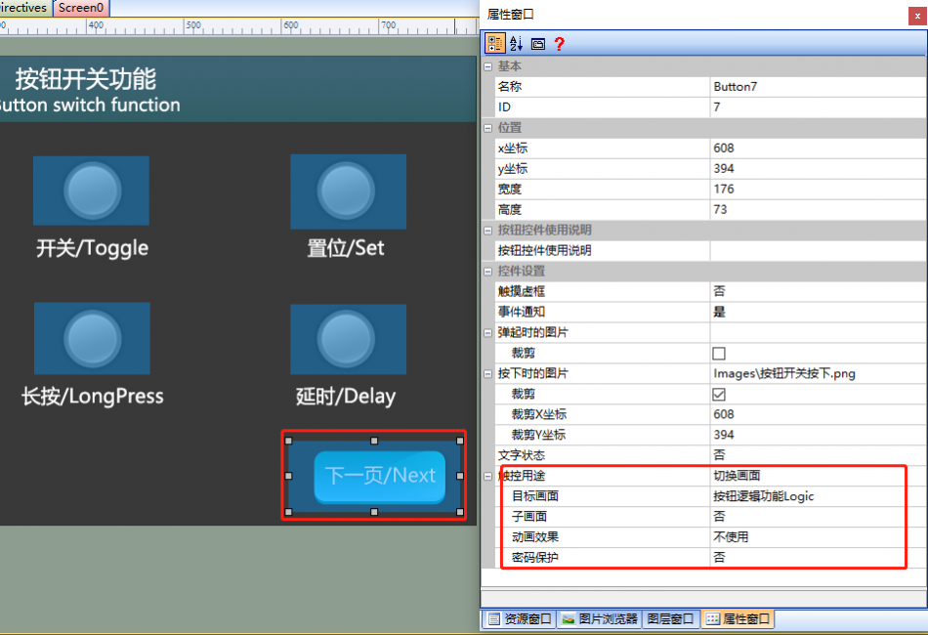928x635 pixels.
Task: Click the 长按/LongPress round button image
Action: tap(92, 338)
